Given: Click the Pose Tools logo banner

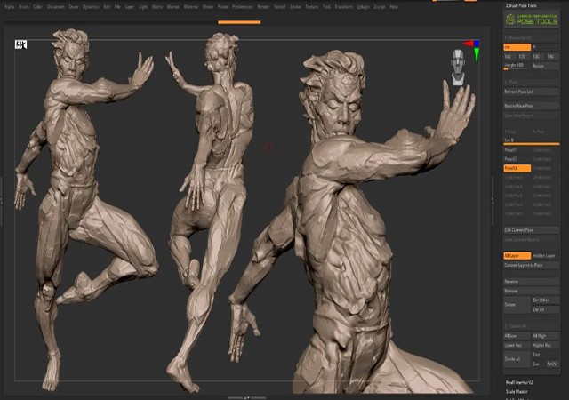Looking at the screenshot, I should [532, 20].
